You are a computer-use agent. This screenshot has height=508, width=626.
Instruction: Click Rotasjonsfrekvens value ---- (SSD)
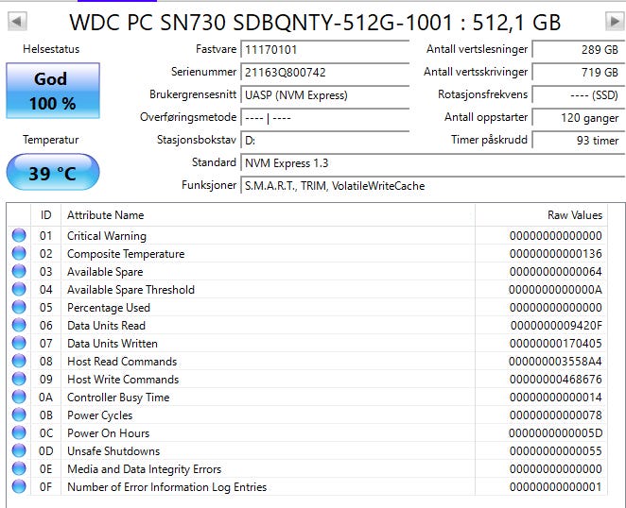[579, 95]
